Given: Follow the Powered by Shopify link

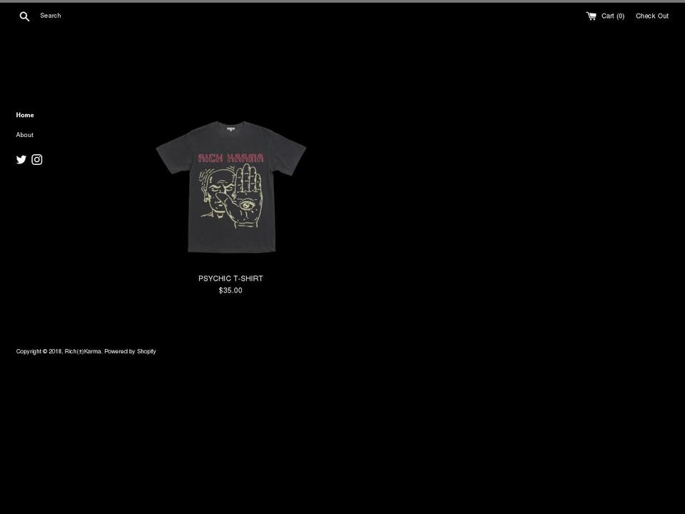Looking at the screenshot, I should click(130, 351).
